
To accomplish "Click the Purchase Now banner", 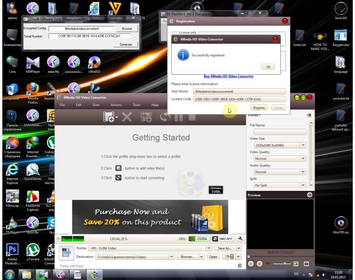I will point(150,217).
